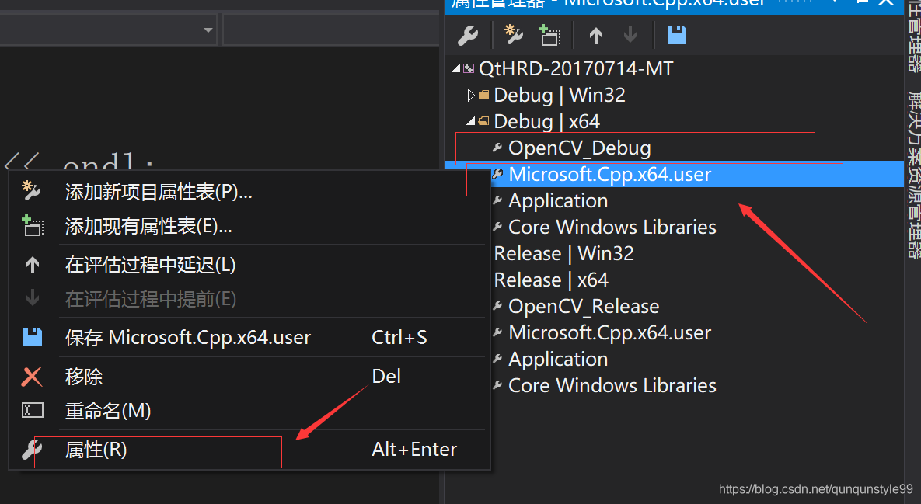Click the wrench icon next to selected Microsoft.Cpp.x64.user

tap(497, 174)
